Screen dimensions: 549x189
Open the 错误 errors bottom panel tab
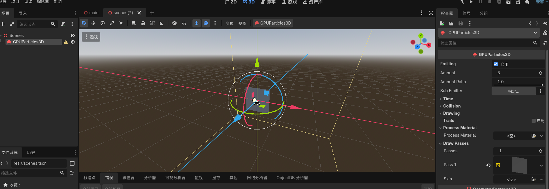pos(109,178)
